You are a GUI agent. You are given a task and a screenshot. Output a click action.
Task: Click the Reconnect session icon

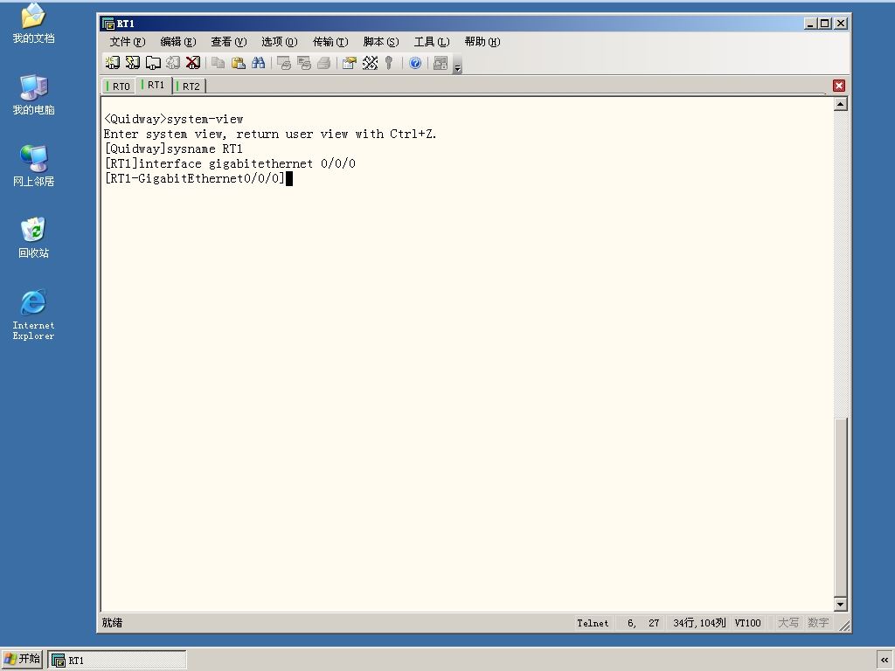tap(173, 63)
